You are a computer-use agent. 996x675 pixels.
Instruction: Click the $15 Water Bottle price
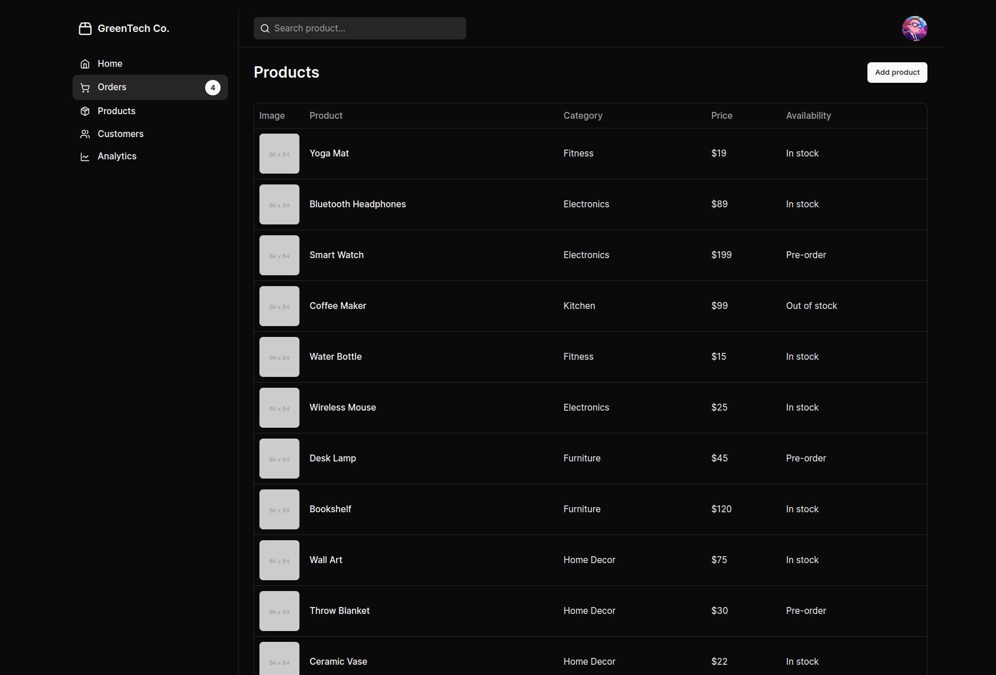pyautogui.click(x=719, y=357)
